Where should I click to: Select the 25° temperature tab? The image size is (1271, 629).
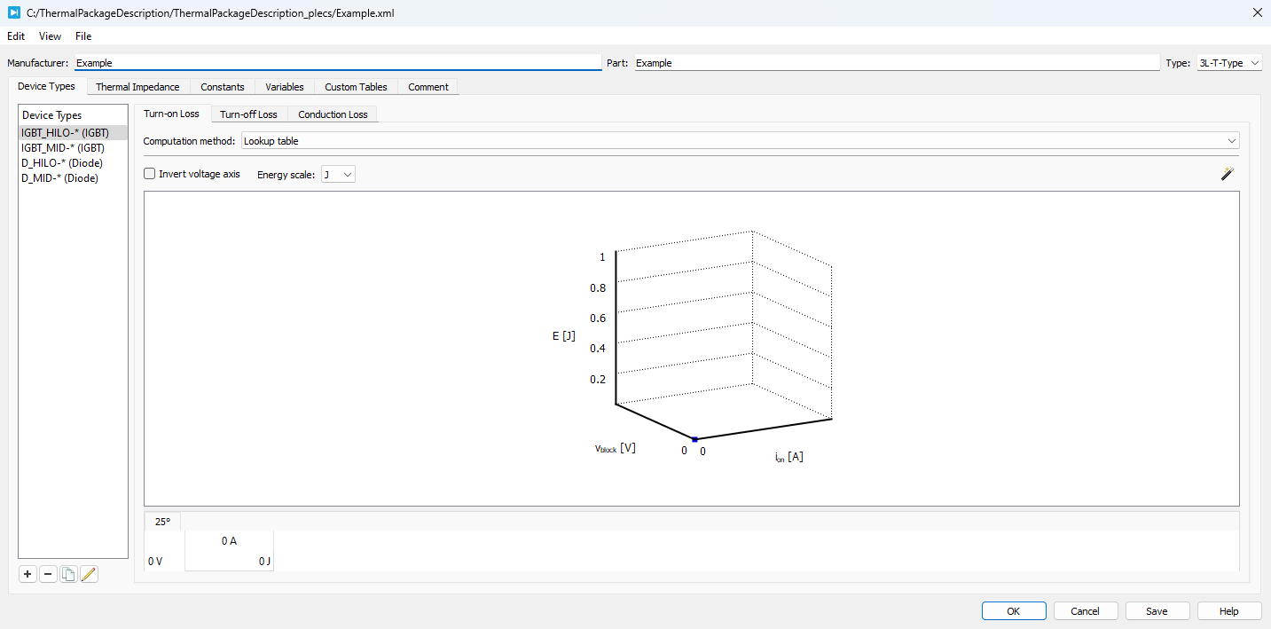[x=162, y=522]
